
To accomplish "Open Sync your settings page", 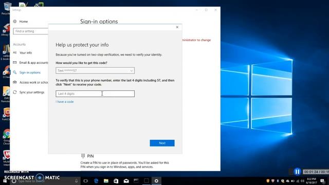I will [32, 92].
